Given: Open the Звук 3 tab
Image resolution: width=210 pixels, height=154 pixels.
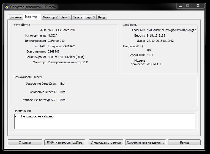Looking at the screenshot, I should tap(90, 17).
